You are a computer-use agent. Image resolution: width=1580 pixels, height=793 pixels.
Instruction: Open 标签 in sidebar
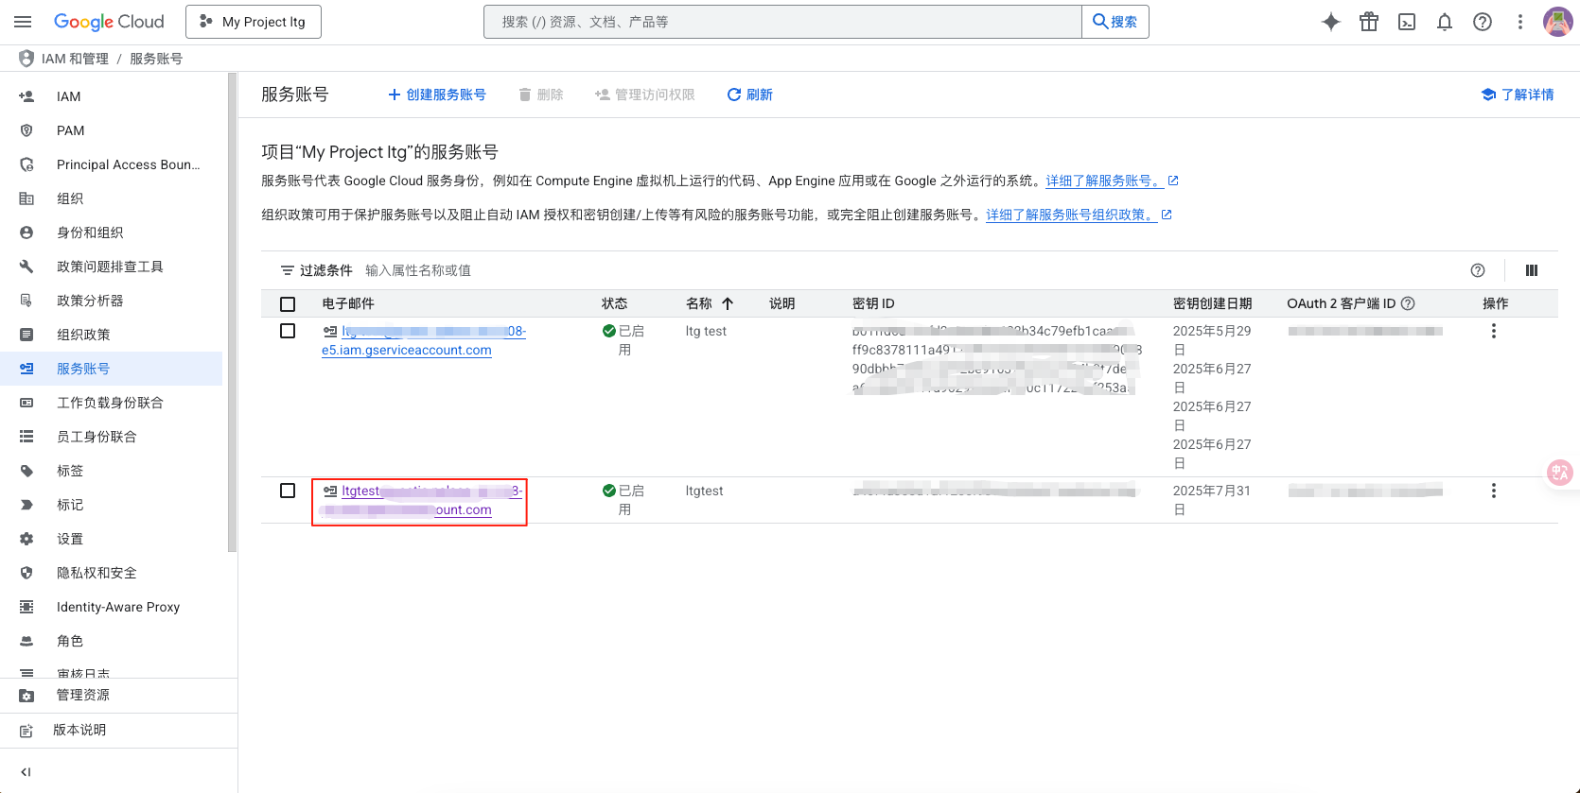point(112,471)
